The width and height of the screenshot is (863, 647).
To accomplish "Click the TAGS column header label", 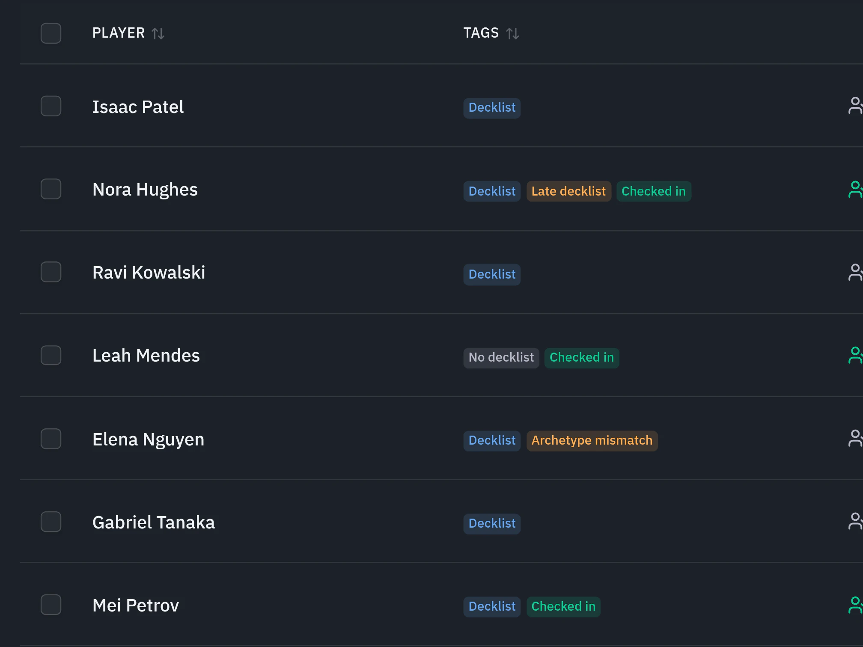I will point(481,33).
